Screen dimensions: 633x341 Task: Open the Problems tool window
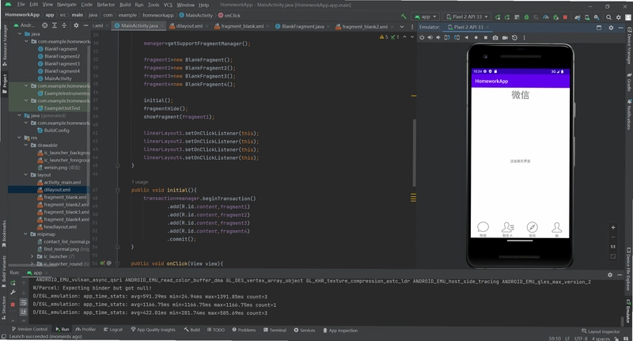pyautogui.click(x=244, y=330)
